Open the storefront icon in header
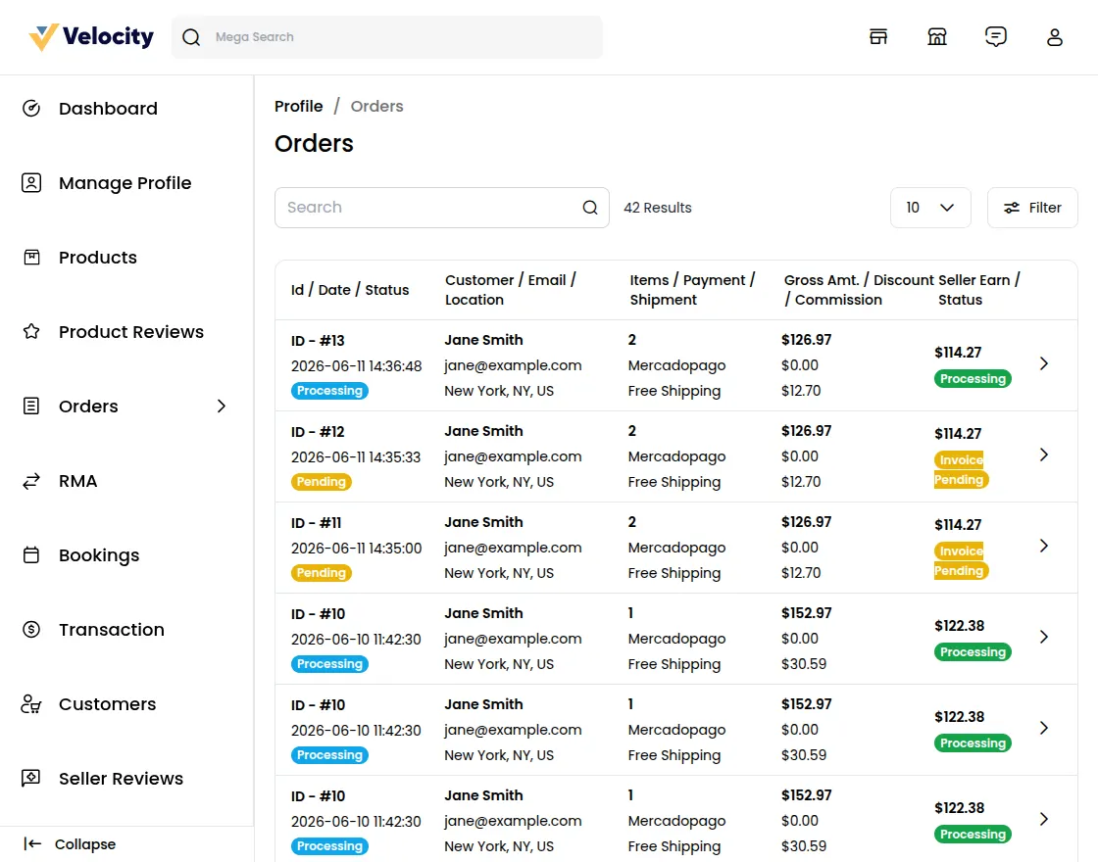The height and width of the screenshot is (862, 1098). pyautogui.click(x=878, y=37)
